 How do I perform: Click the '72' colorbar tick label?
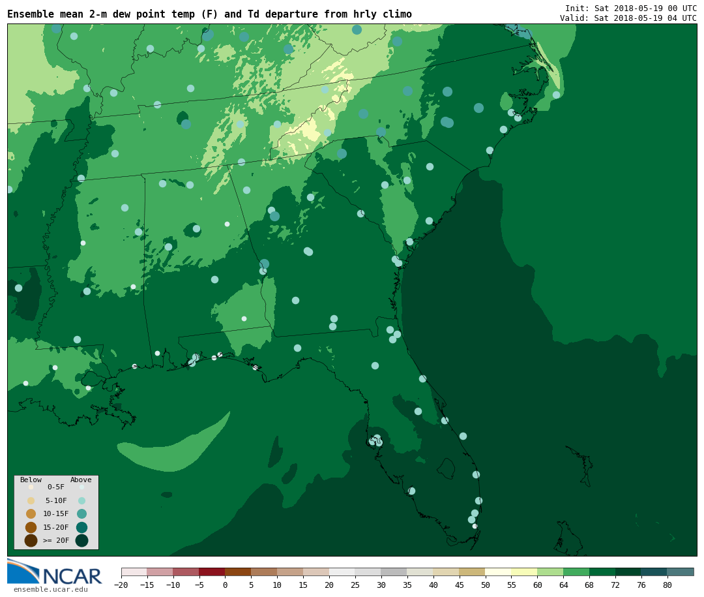[x=615, y=585]
